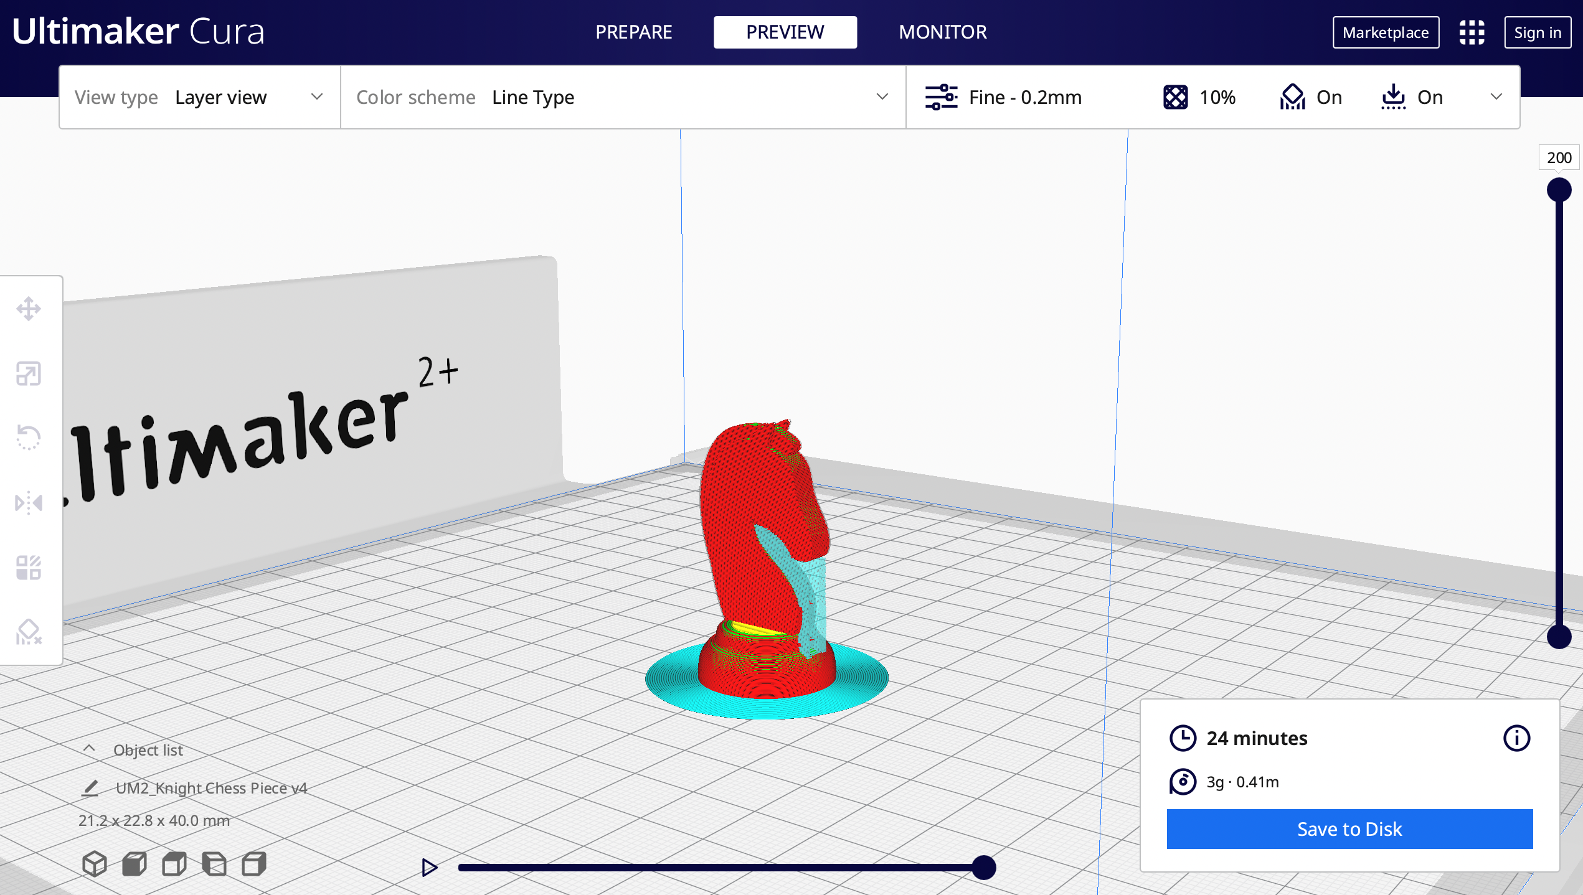Switch to front camera view
Viewport: 1583px width, 895px height.
(x=135, y=864)
